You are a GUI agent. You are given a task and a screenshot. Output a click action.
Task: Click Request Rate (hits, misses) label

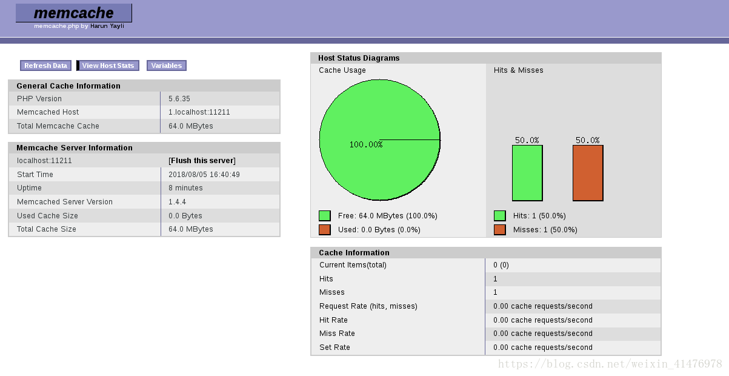click(x=368, y=306)
